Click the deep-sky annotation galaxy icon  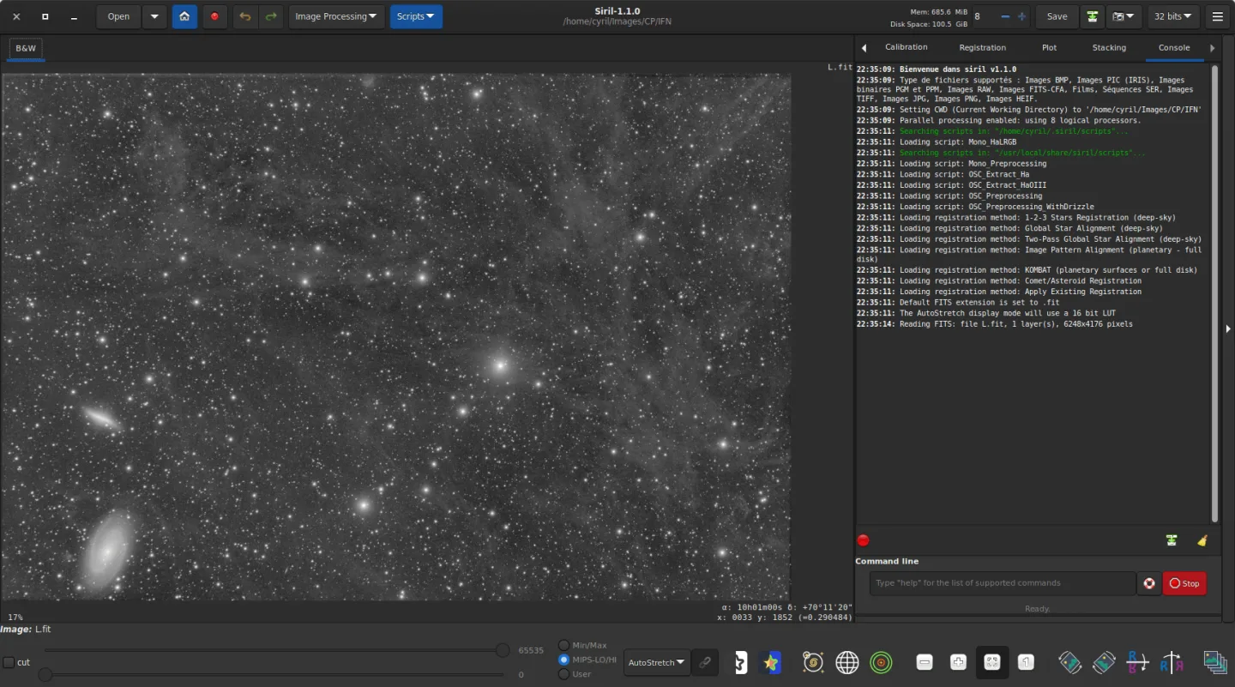(813, 662)
